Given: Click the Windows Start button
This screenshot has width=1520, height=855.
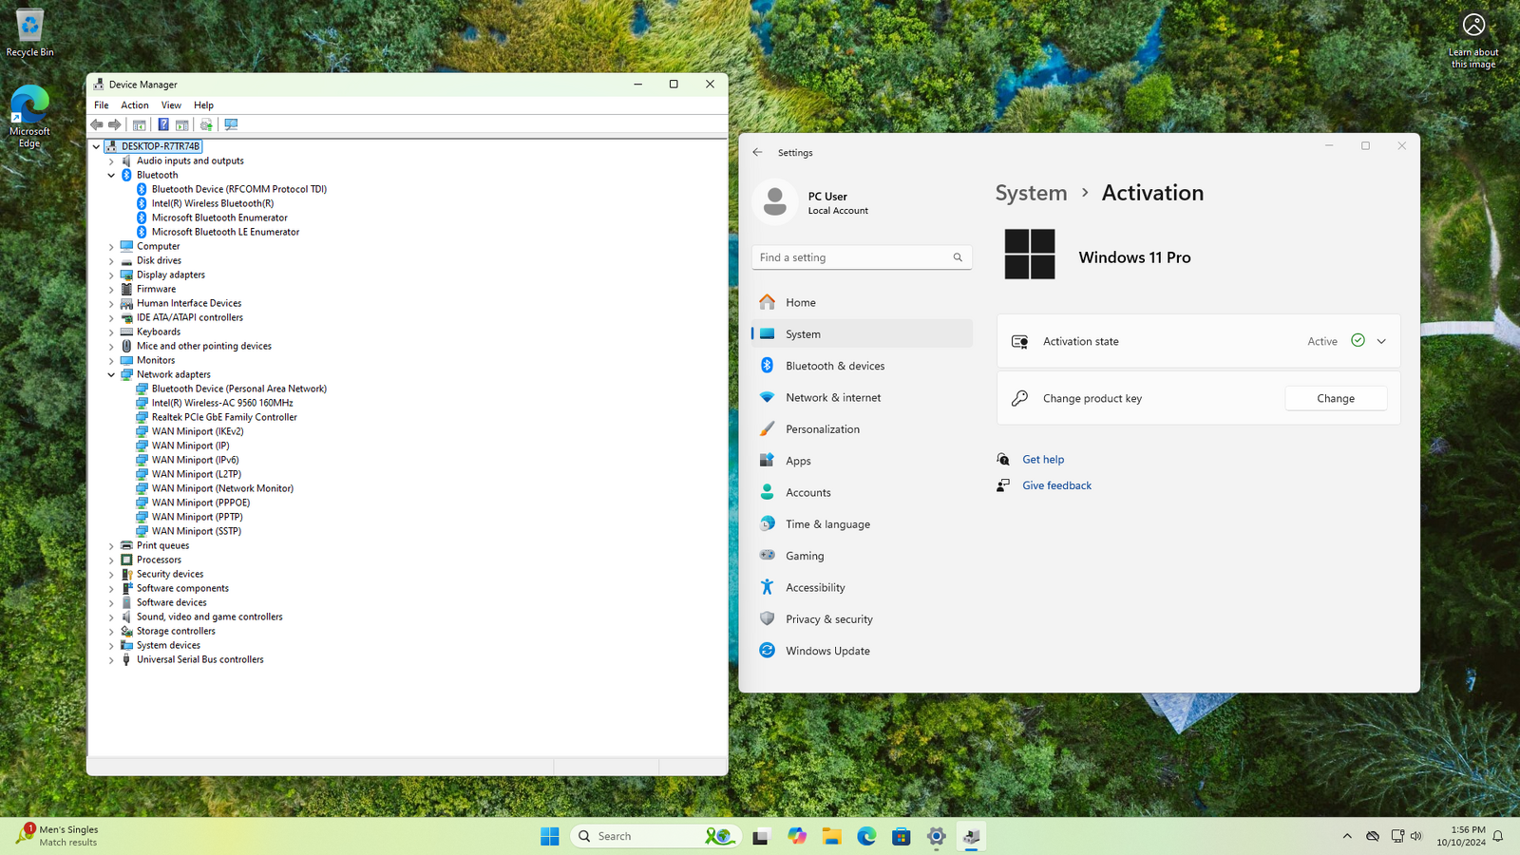Looking at the screenshot, I should tap(549, 836).
